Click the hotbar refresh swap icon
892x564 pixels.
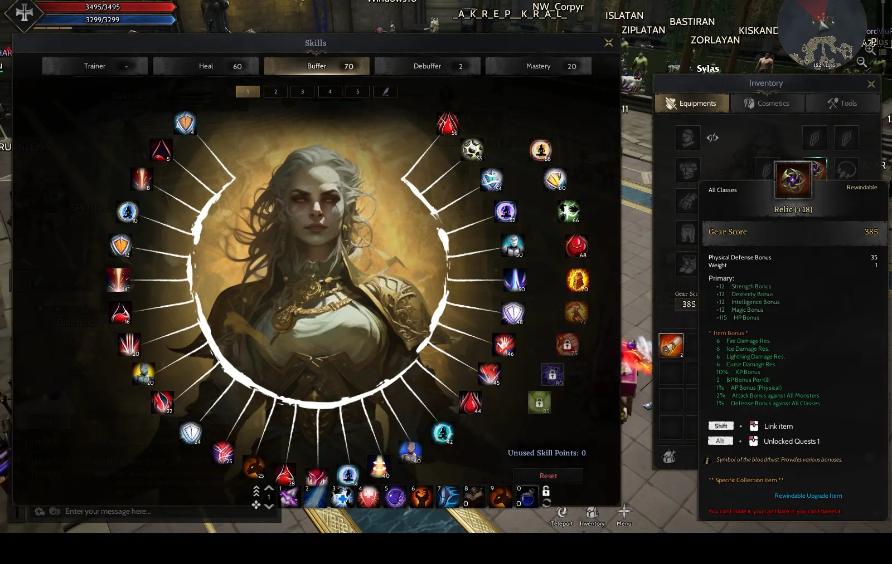coord(546,503)
